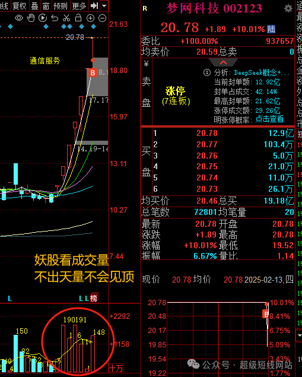Screen dimensions: 302x377
Task: Open the small dropdown arrow at far right edge
Action: [x=300, y=335]
